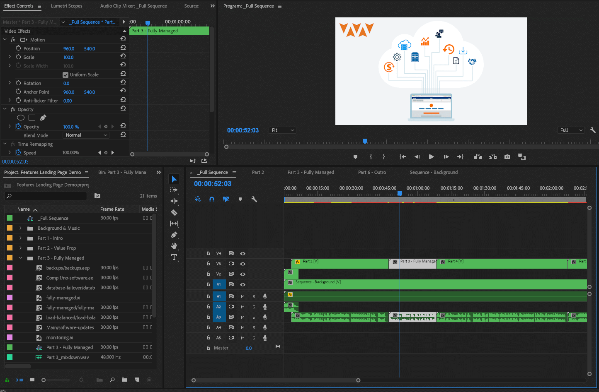Create 4-point polygon mask under Opacity
Viewport: 599px width, 392px height.
click(x=32, y=118)
